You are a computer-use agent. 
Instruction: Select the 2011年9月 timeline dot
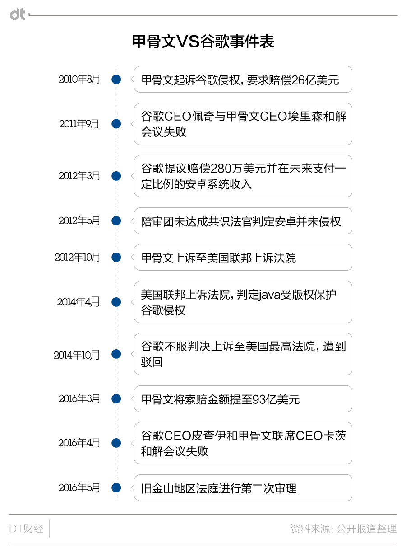[116, 124]
